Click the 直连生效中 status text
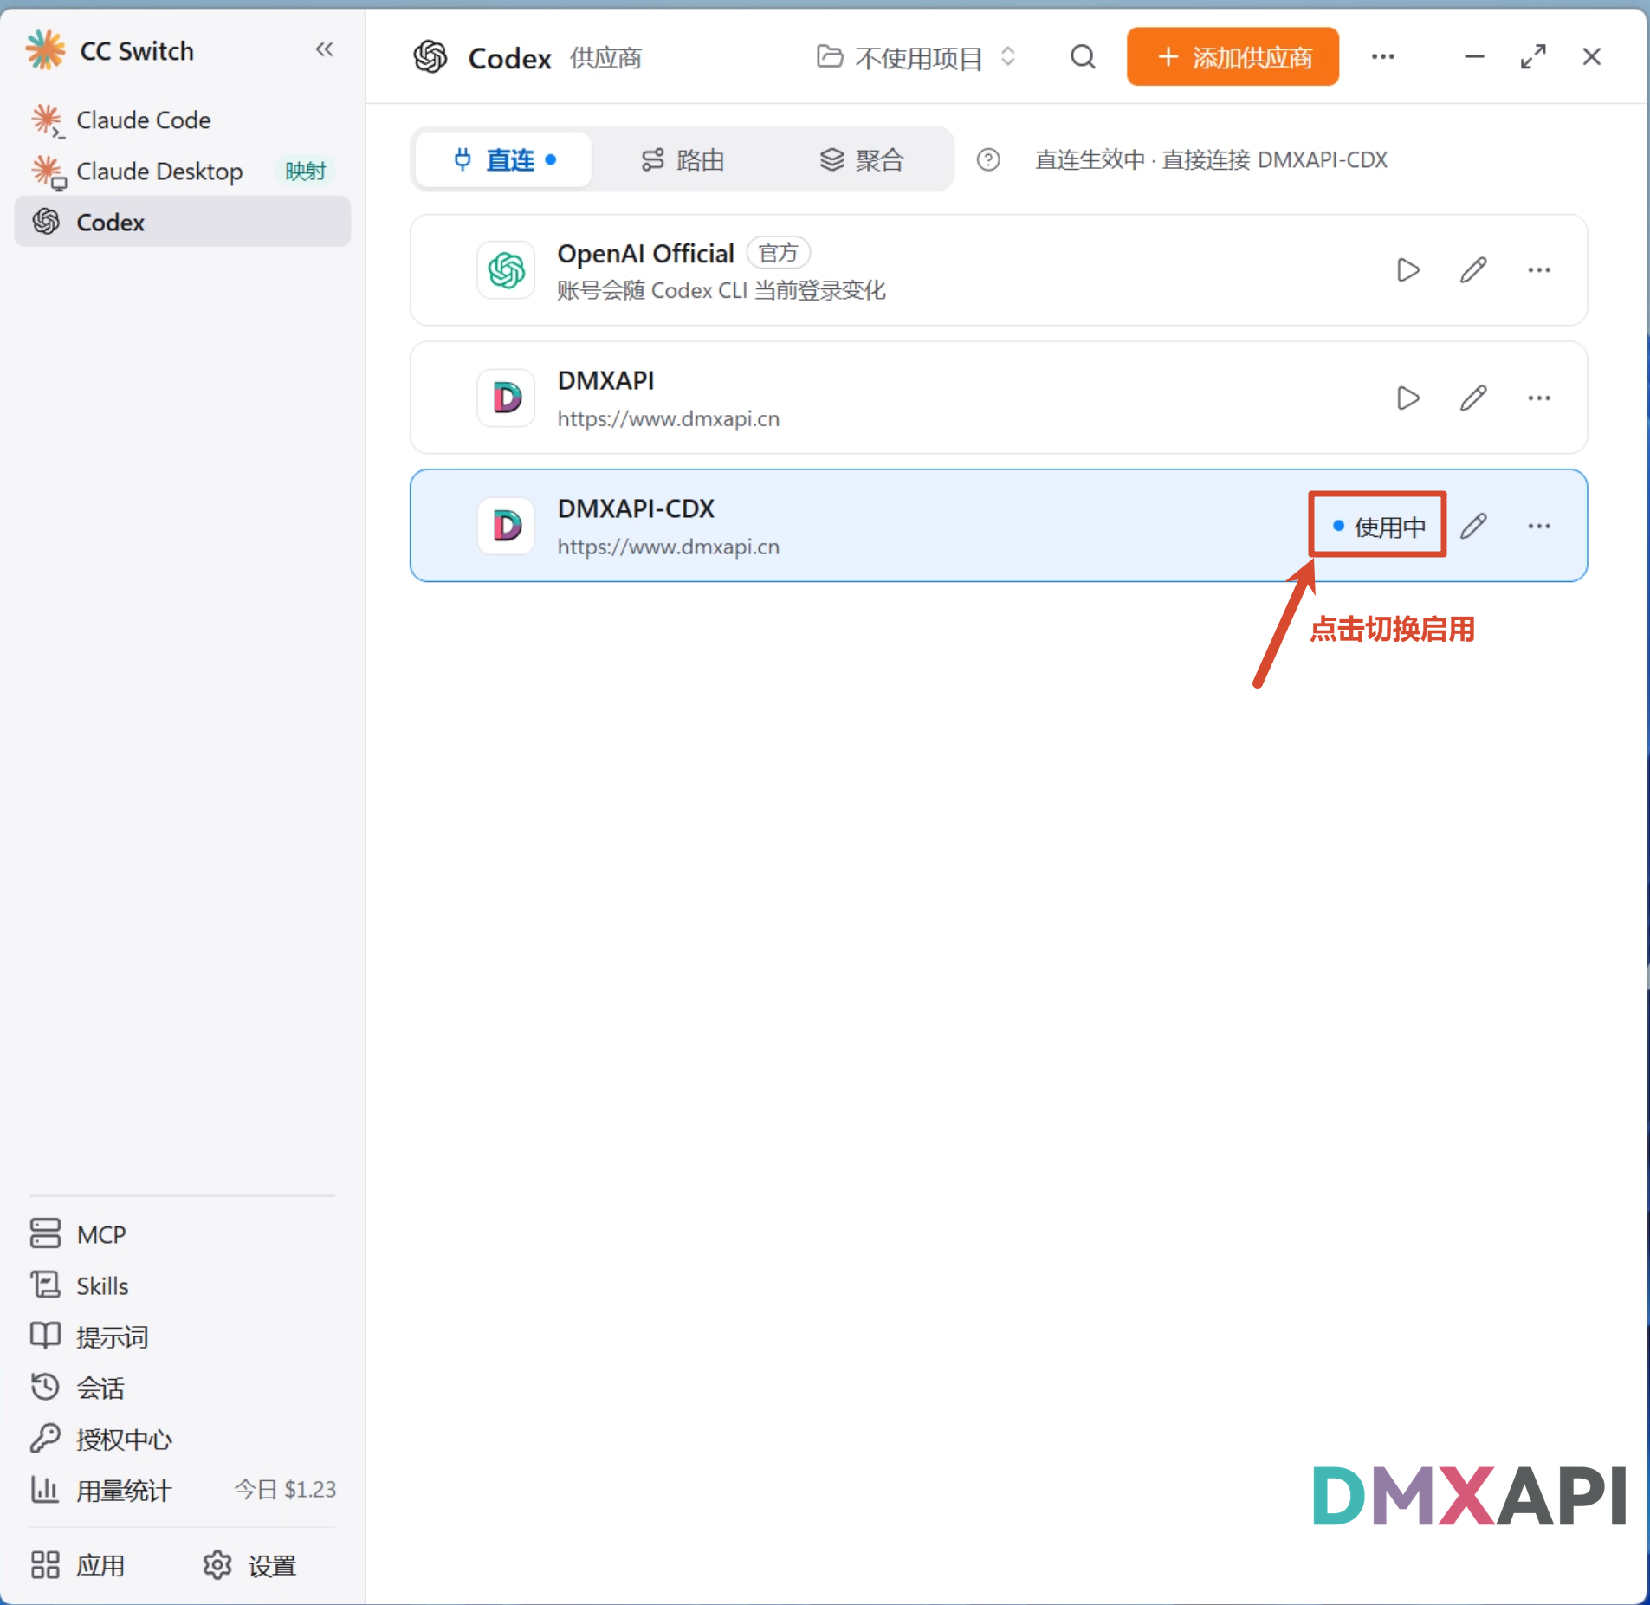The image size is (1650, 1605). point(1211,159)
